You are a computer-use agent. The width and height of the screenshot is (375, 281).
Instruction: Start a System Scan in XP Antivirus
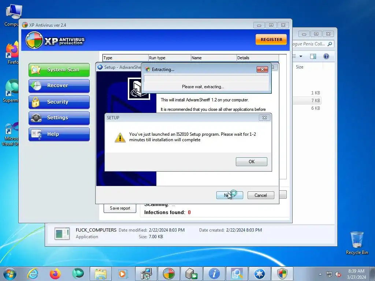click(59, 70)
